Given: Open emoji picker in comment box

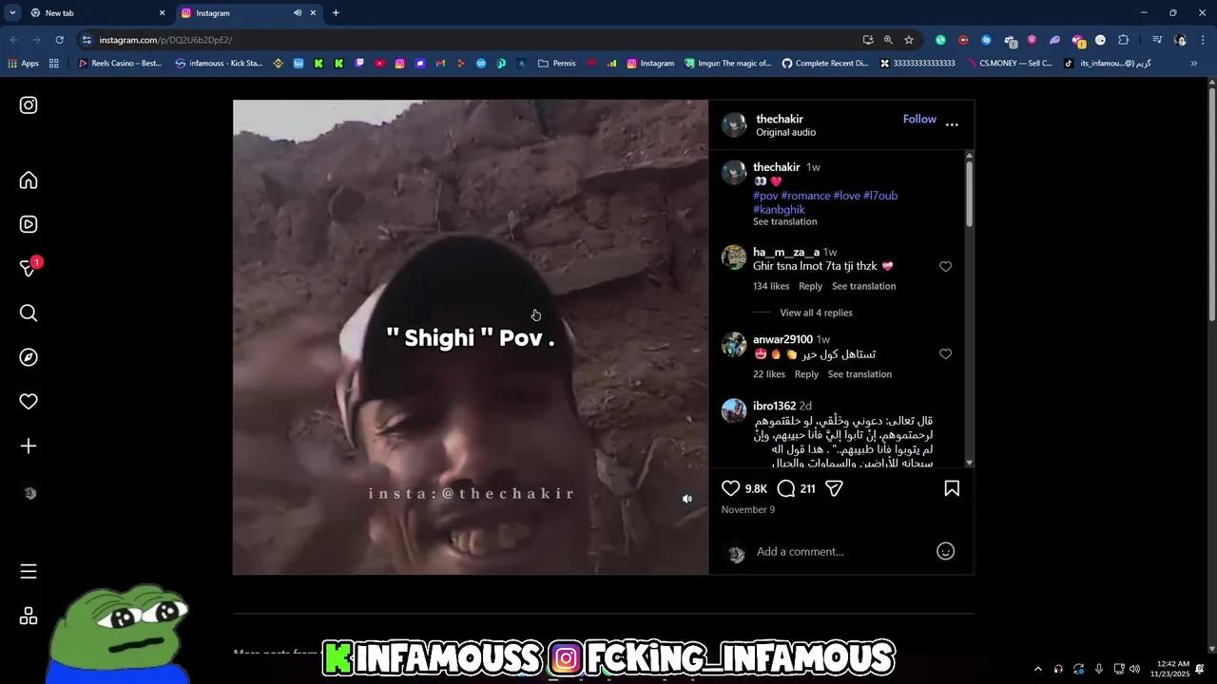Looking at the screenshot, I should point(945,551).
